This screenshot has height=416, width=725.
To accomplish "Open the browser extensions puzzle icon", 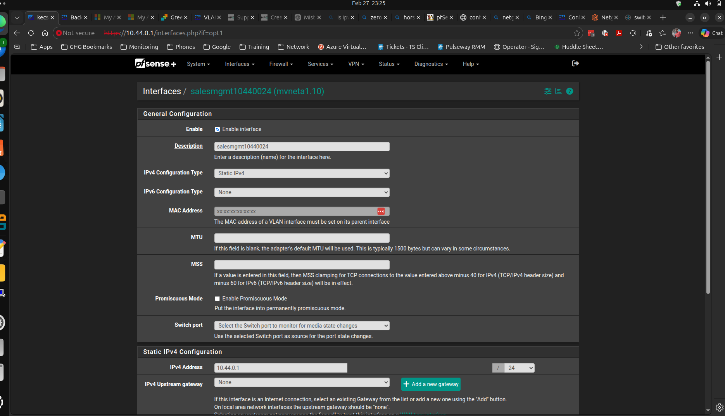I will (x=633, y=33).
